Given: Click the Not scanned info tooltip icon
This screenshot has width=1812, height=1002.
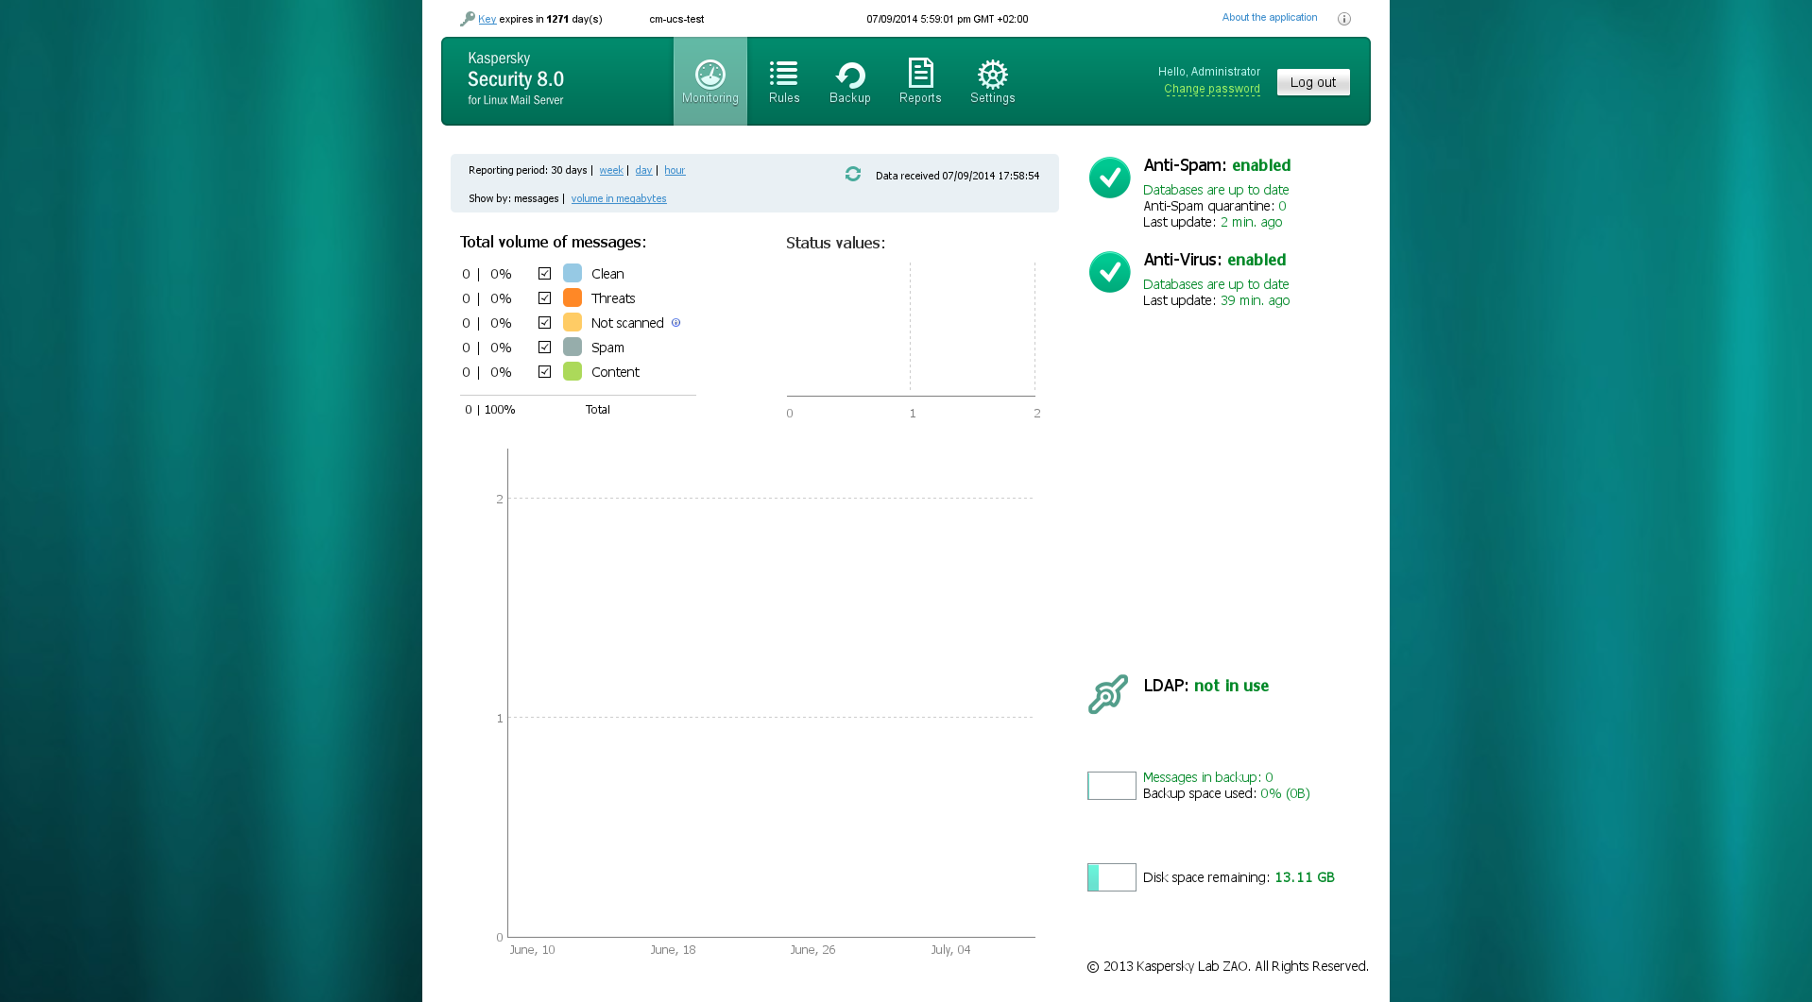Looking at the screenshot, I should click(x=675, y=323).
